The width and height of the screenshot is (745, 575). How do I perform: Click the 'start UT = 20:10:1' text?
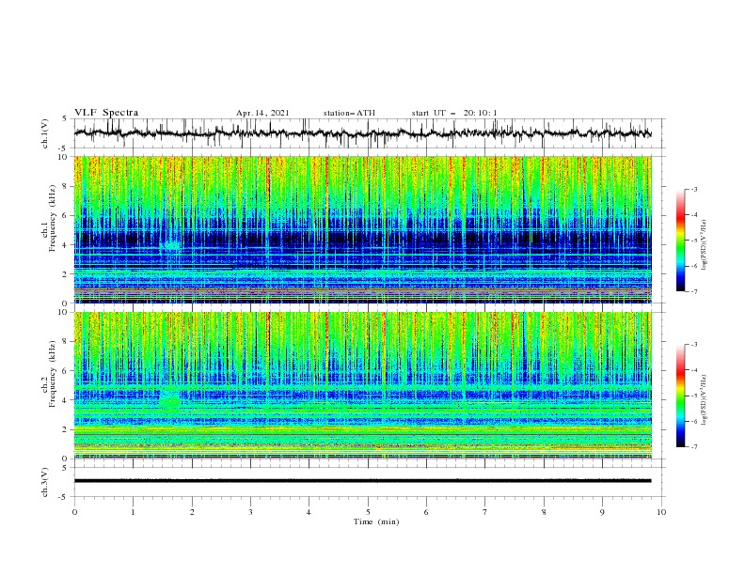454,113
